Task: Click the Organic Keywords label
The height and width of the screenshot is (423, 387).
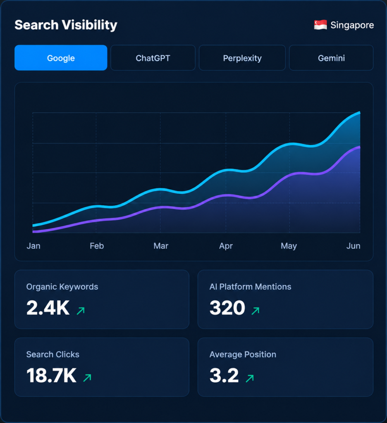Action: tap(62, 287)
